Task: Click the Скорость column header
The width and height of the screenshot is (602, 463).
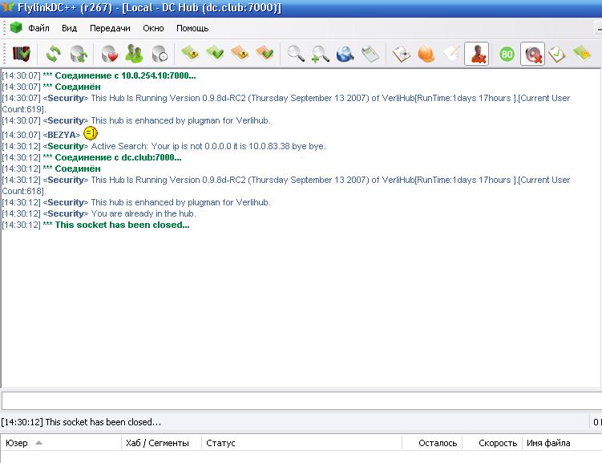Action: coord(497,443)
